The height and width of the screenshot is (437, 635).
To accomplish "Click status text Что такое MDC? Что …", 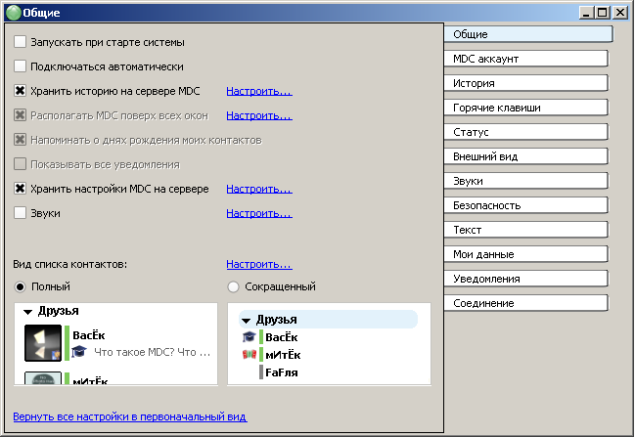I will [x=153, y=352].
